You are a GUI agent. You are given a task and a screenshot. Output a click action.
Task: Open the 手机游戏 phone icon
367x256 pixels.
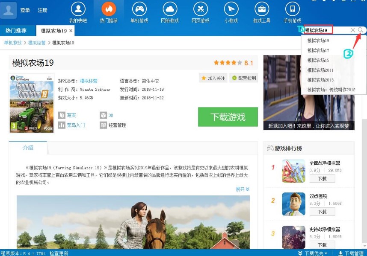pos(292,9)
